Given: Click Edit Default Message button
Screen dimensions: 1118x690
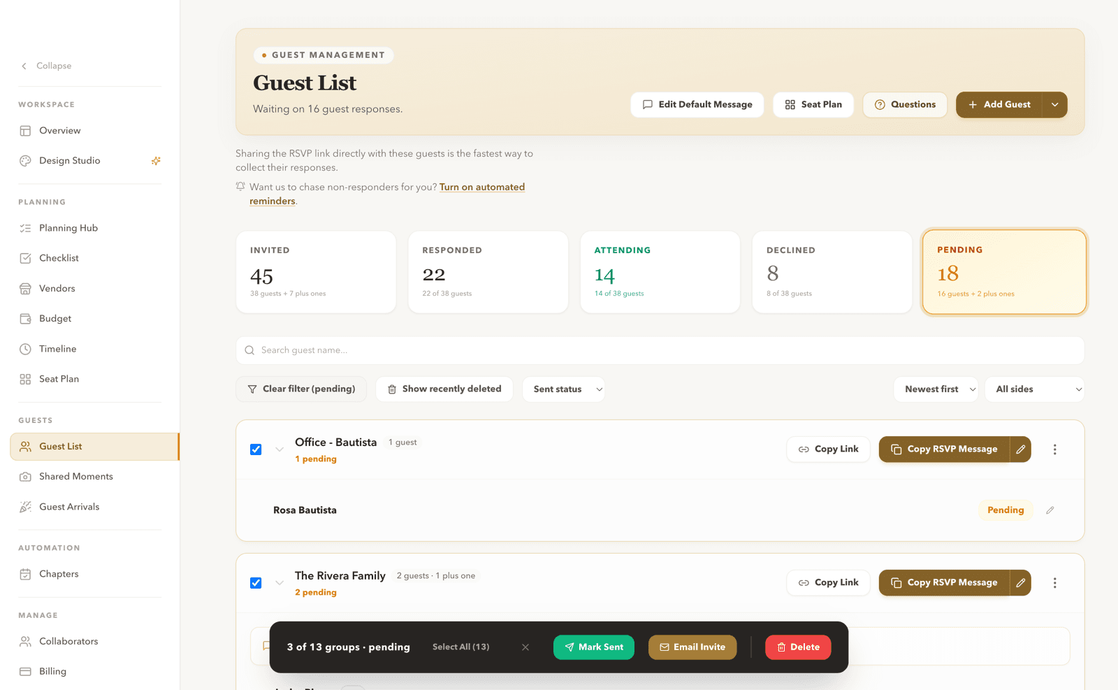Looking at the screenshot, I should (x=697, y=105).
